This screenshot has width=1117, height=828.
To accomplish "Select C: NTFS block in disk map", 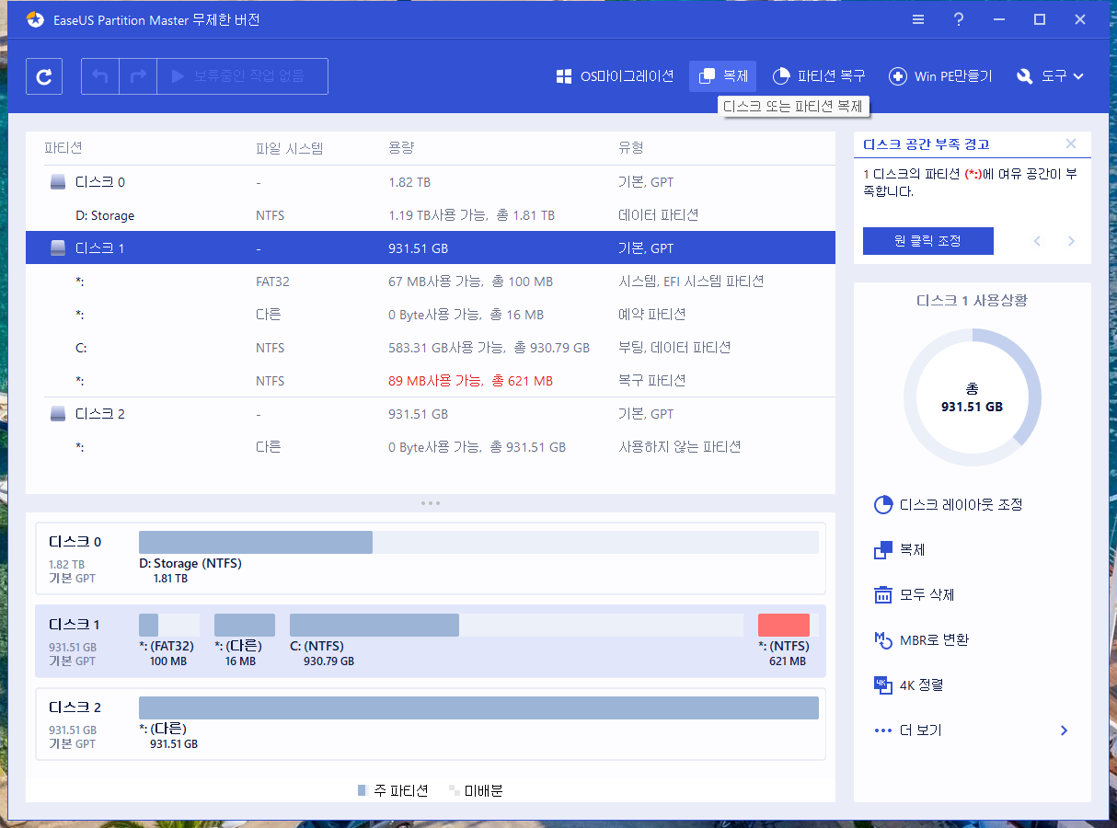I will (516, 625).
